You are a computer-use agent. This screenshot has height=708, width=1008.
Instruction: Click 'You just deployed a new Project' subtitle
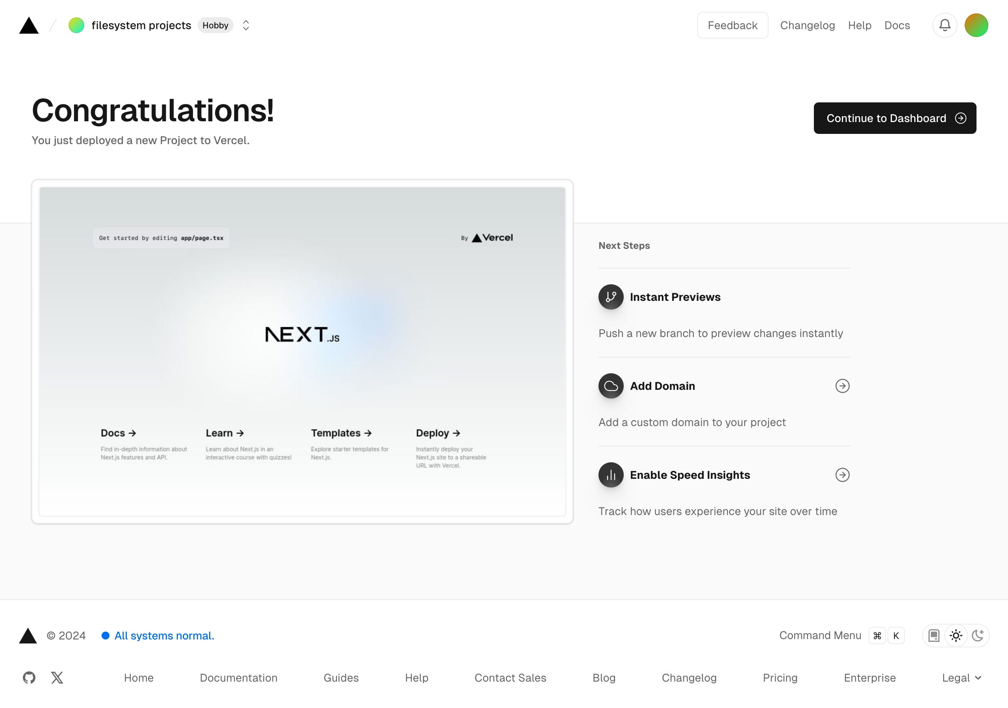141,141
